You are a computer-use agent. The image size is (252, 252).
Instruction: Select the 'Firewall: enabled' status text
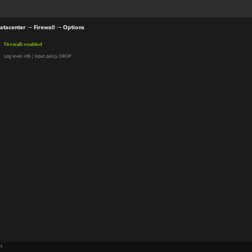pyautogui.click(x=23, y=44)
